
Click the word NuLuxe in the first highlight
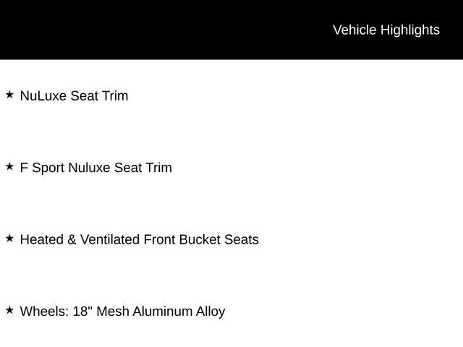[43, 96]
